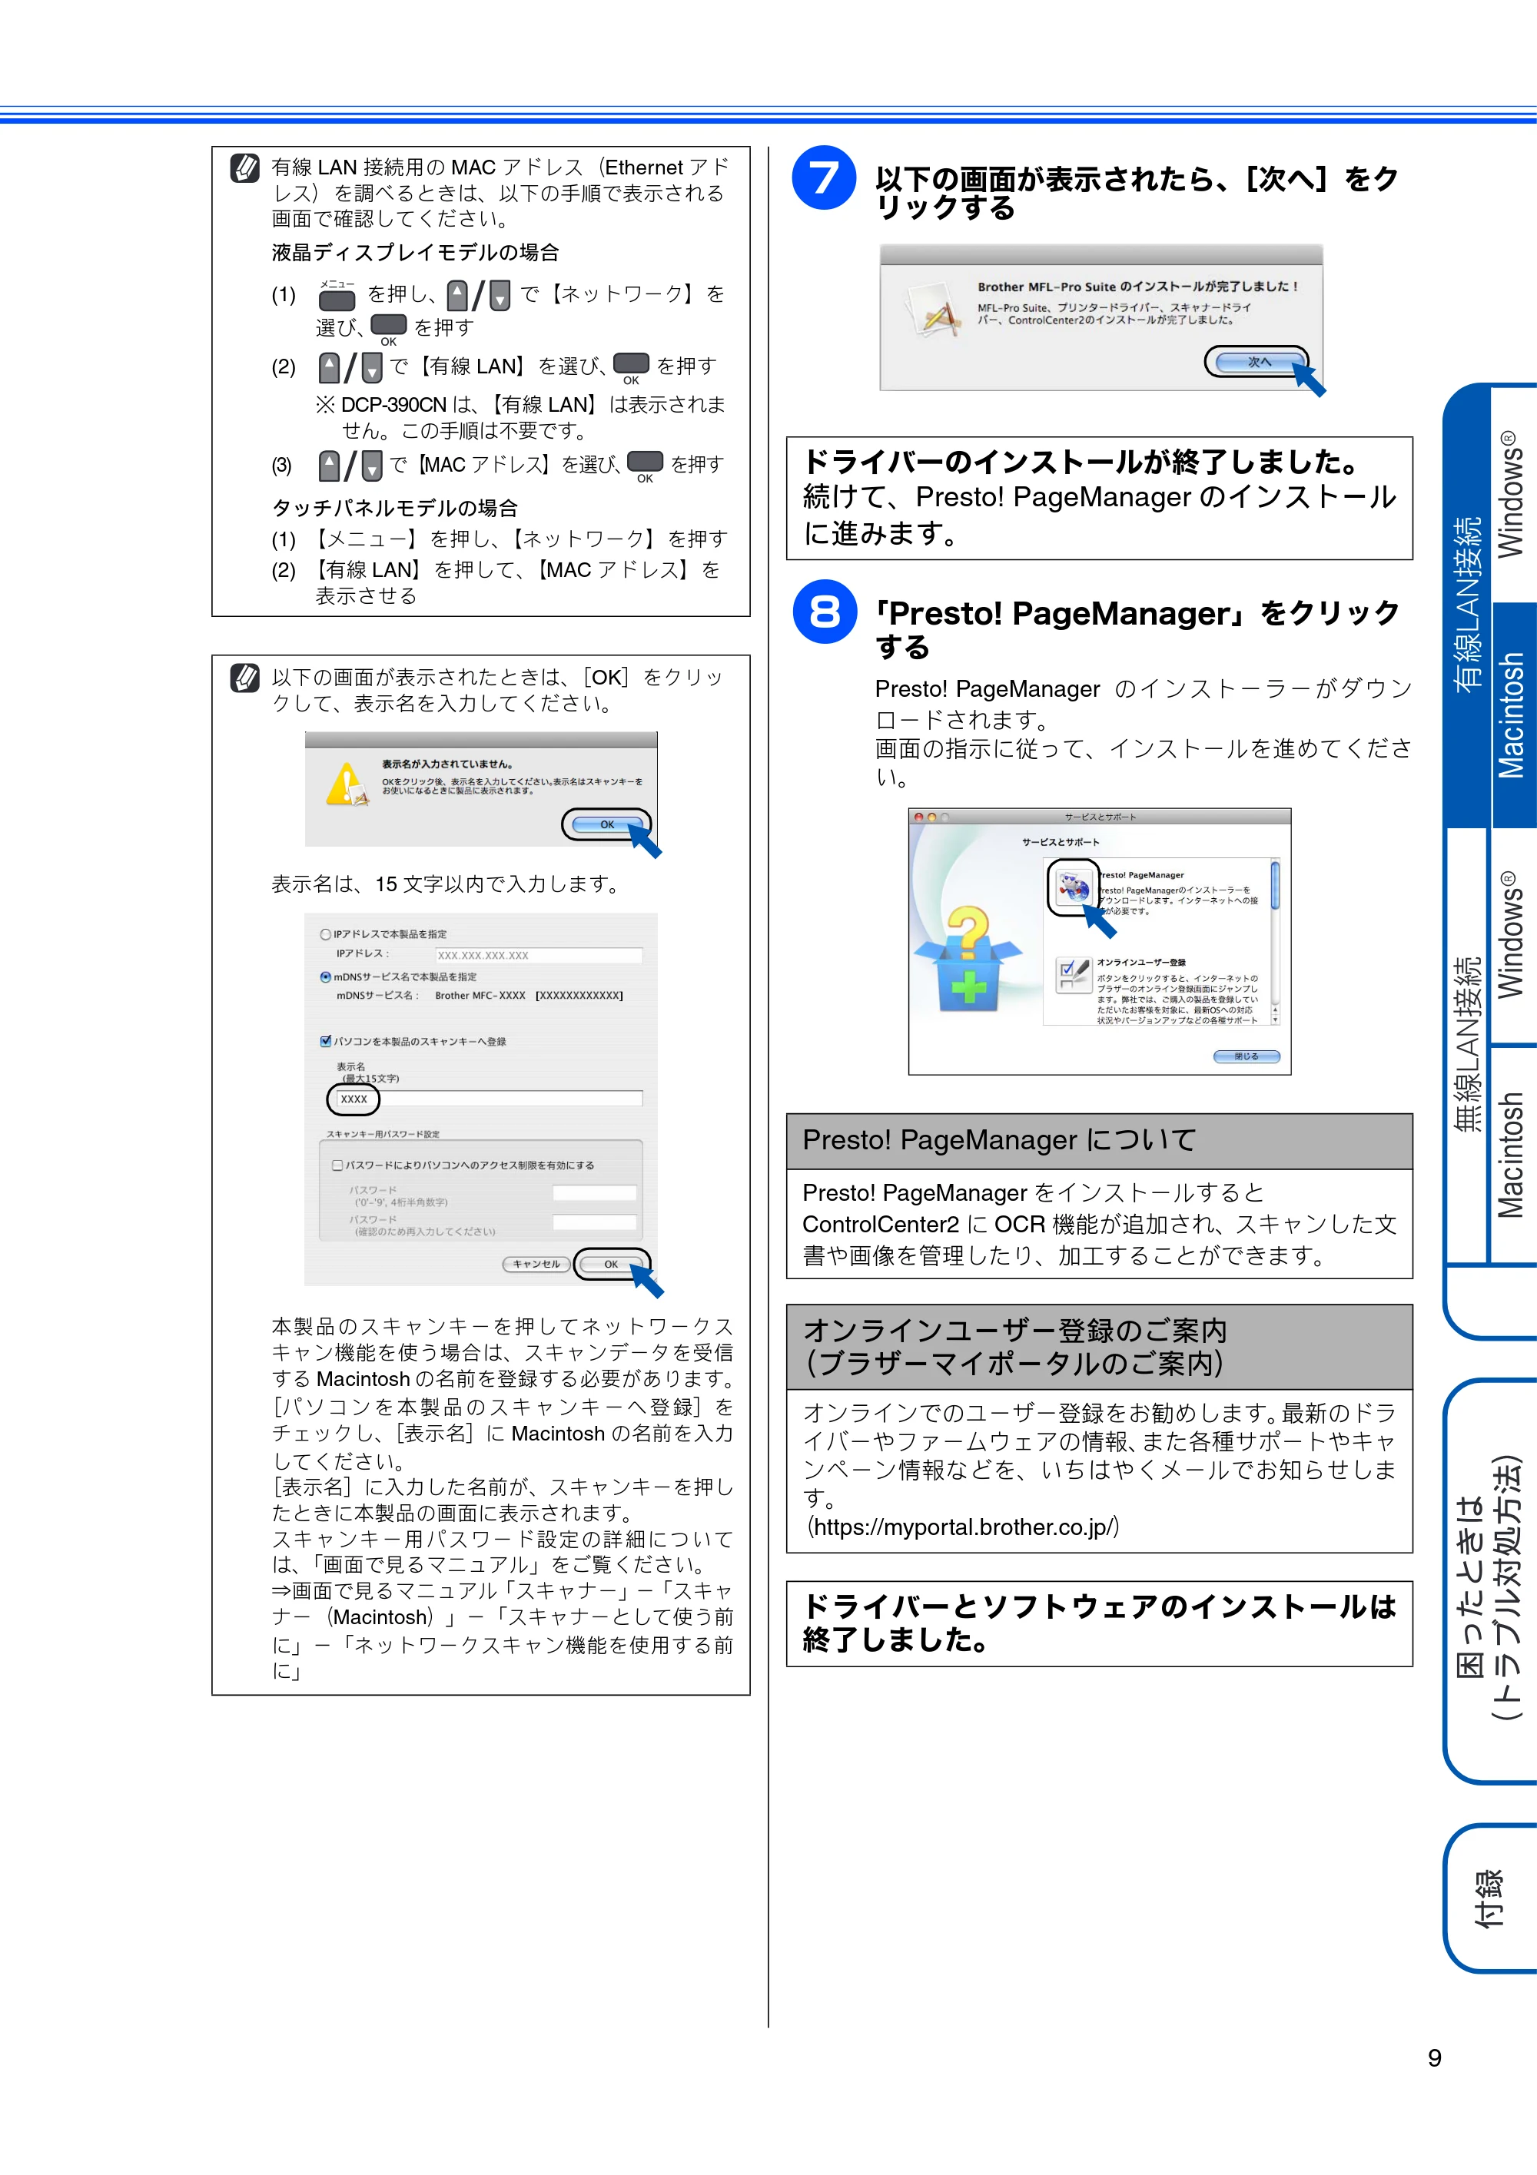This screenshot has height=2175, width=1537.
Task: Click the オンラインユーザー登録 checkmark icon
Action: coord(1073,974)
